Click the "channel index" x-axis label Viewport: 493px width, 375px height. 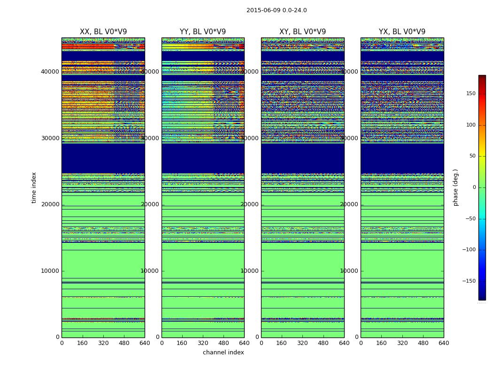point(223,352)
